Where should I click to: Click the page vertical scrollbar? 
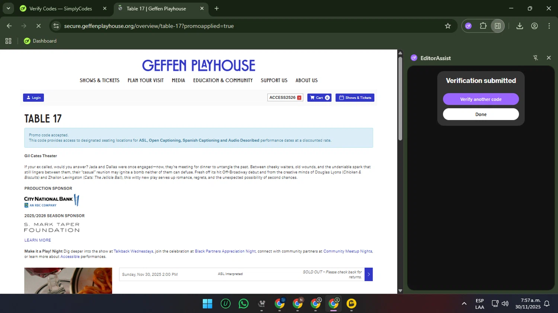click(x=400, y=98)
